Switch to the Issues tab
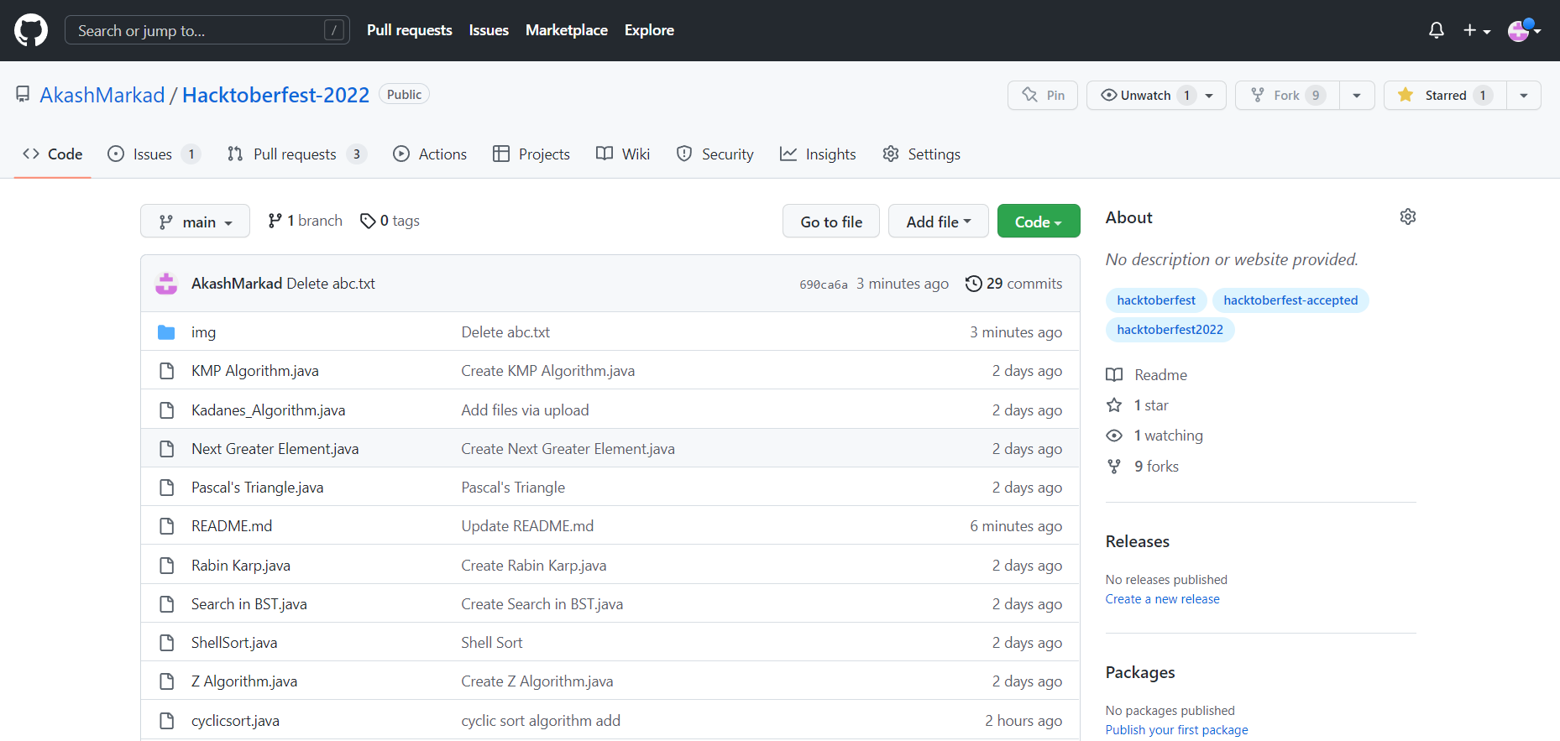1560x741 pixels. pyautogui.click(x=154, y=154)
